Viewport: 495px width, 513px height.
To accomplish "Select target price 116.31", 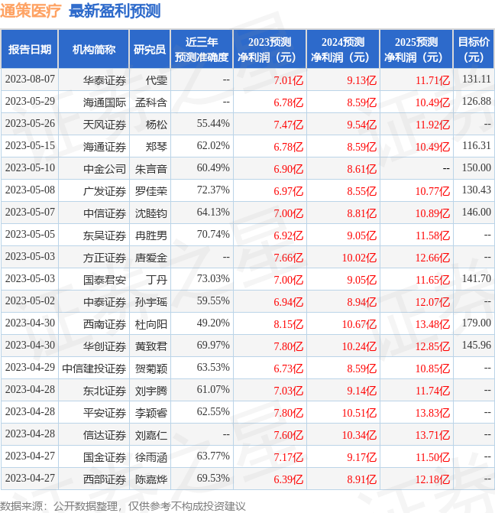I will [477, 145].
